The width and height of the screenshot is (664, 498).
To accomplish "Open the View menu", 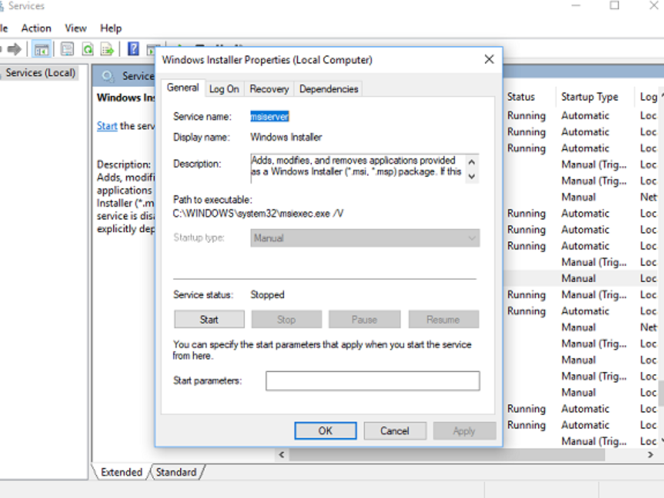I will (x=76, y=28).
